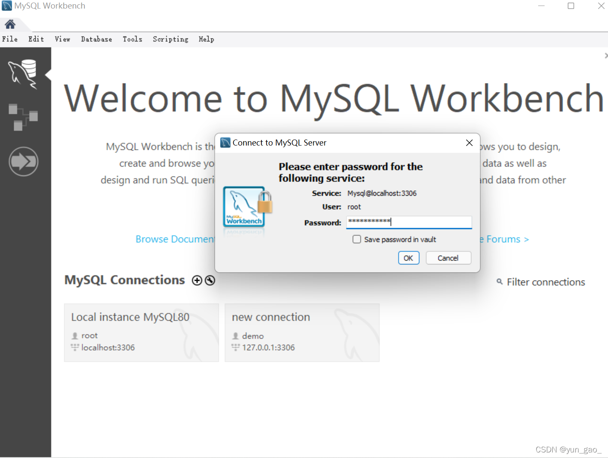Open the Tools menu
608x458 pixels.
coord(132,39)
